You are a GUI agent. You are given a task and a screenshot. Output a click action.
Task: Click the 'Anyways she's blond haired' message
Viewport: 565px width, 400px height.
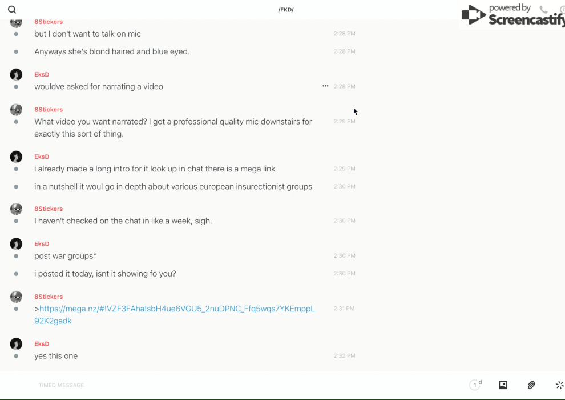[x=112, y=51]
